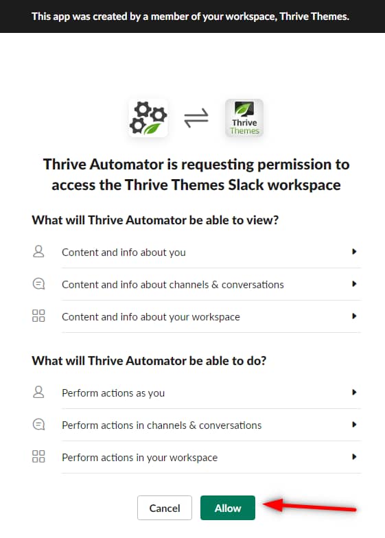385x538 pixels.
Task: Click chat bubble icon beside view channels & conversations
Action: click(x=38, y=284)
